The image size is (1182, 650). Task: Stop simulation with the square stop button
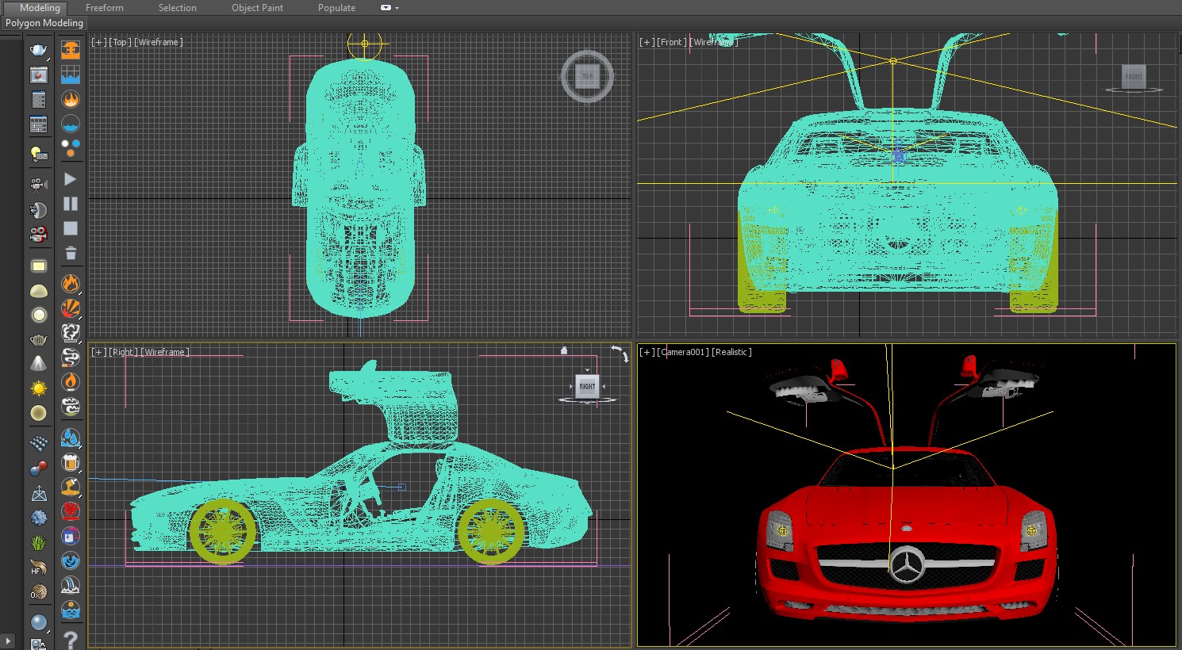click(x=71, y=228)
